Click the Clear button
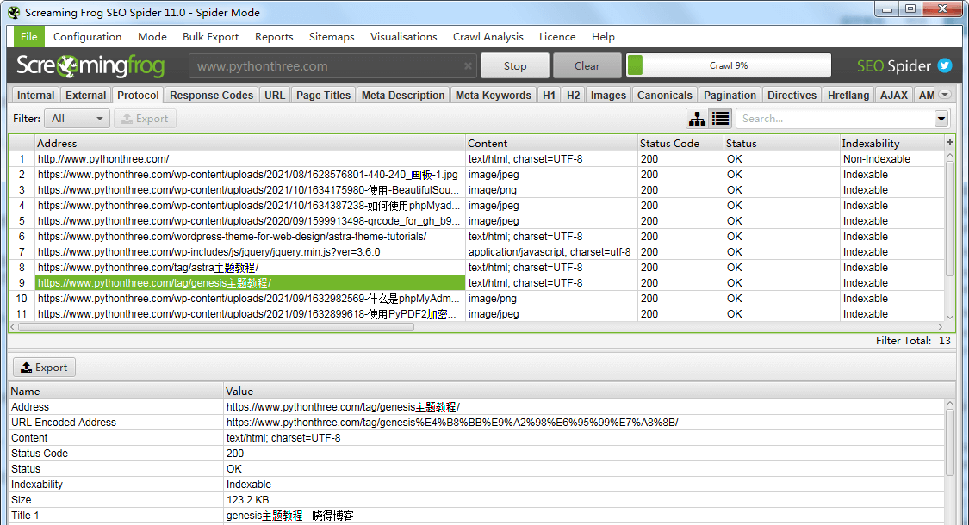Viewport: 969px width, 525px height. (587, 65)
